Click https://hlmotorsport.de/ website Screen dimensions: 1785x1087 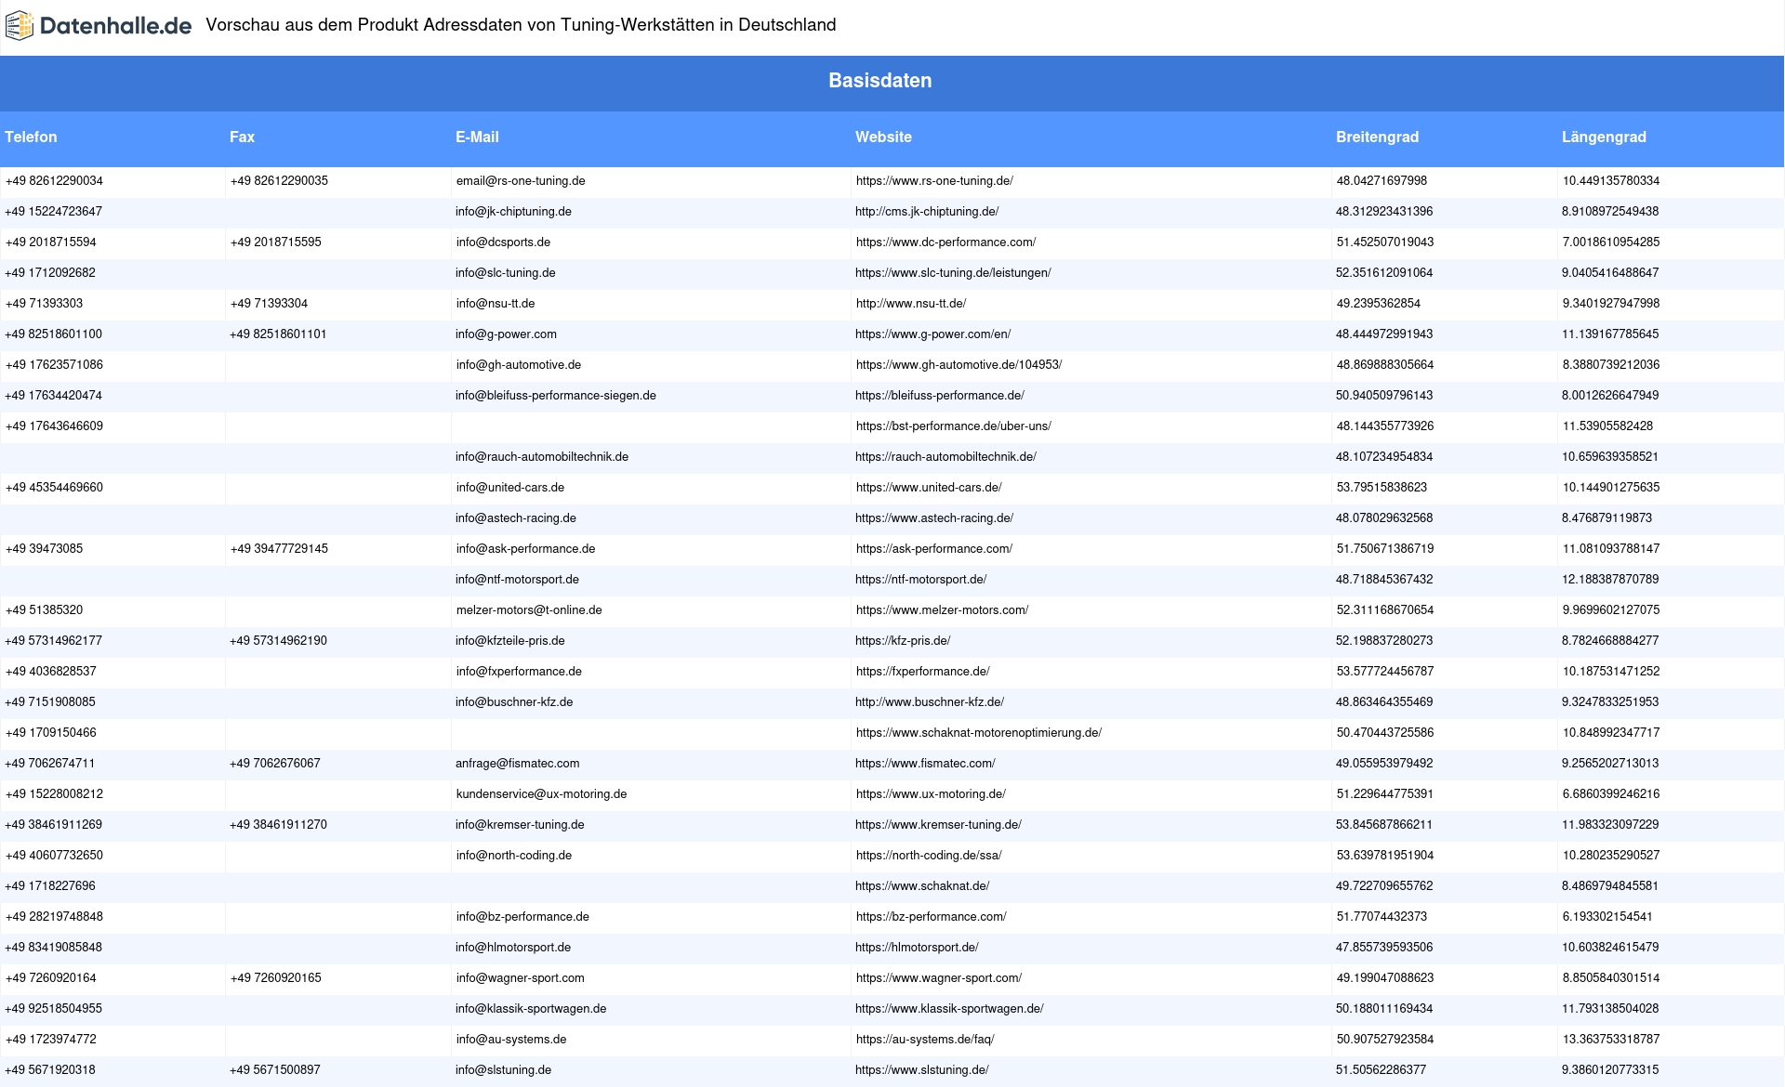(x=917, y=948)
